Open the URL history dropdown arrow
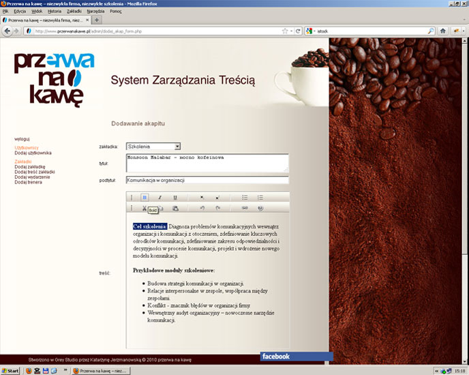This screenshot has width=469, height=375. point(291,31)
